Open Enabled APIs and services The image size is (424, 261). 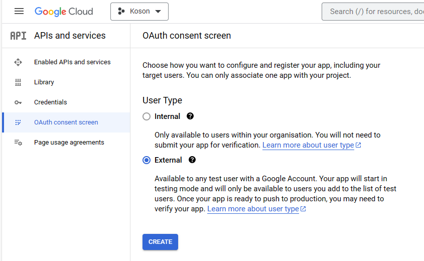coord(66,62)
